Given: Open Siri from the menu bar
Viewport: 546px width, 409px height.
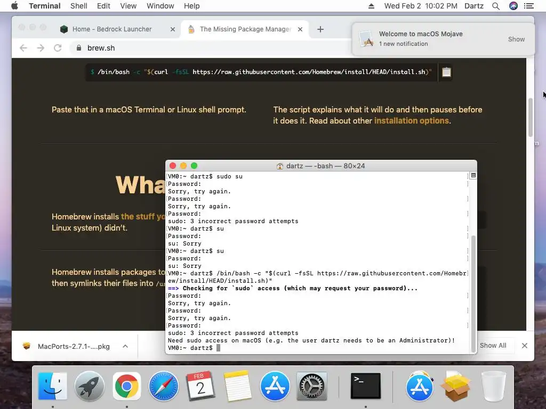Looking at the screenshot, I should pyautogui.click(x=513, y=6).
